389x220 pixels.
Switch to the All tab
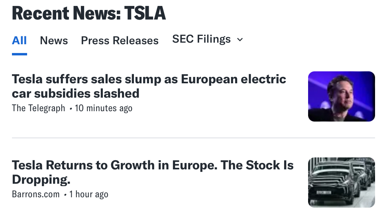click(19, 41)
